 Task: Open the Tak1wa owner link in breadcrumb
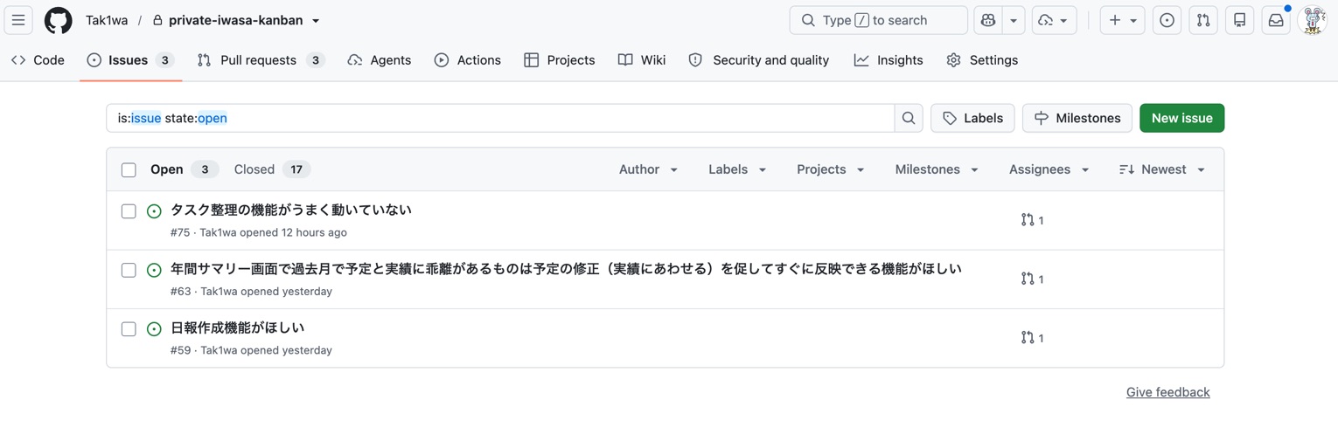(107, 20)
